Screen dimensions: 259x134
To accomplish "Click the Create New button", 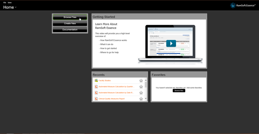I will click(x=70, y=24).
